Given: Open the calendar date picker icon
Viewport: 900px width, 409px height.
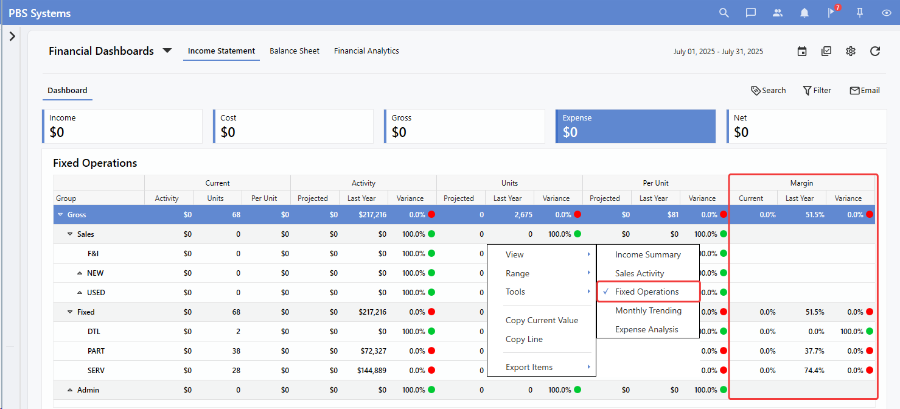Looking at the screenshot, I should point(802,51).
